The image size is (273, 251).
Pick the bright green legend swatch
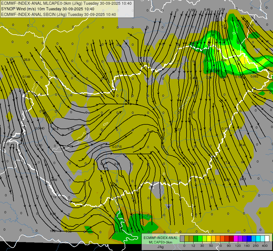200,238
